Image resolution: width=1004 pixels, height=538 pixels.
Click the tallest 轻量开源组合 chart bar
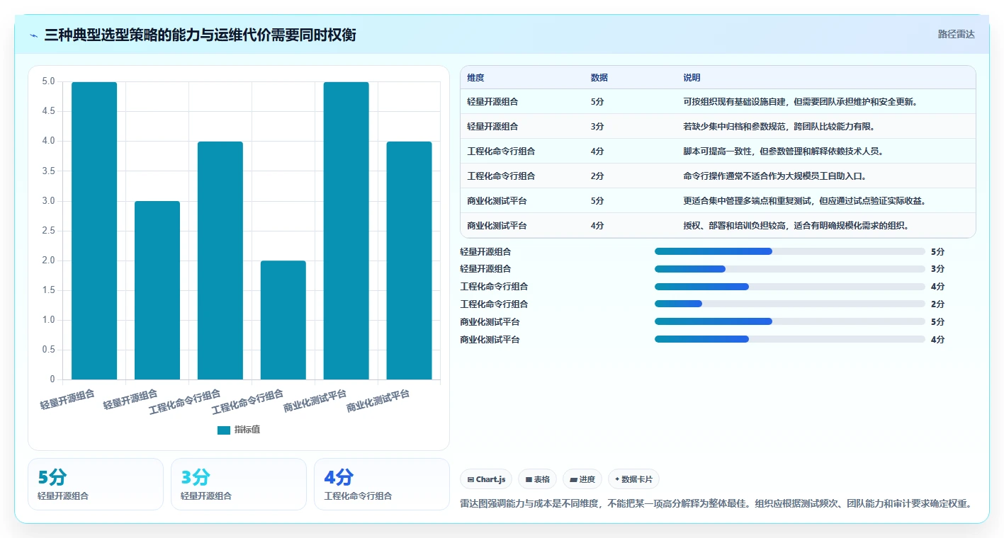tap(94, 231)
